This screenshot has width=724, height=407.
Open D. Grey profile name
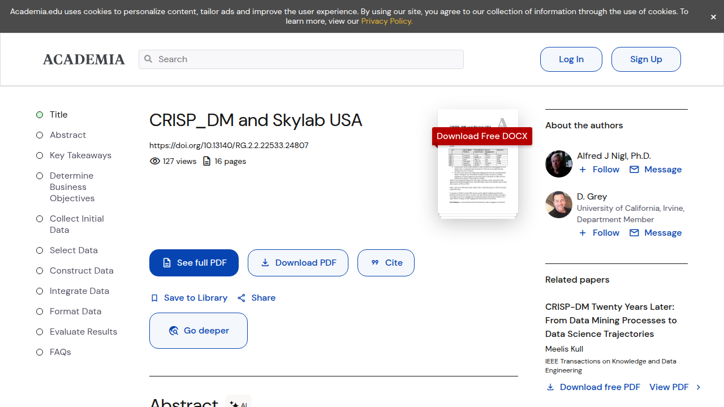point(592,197)
